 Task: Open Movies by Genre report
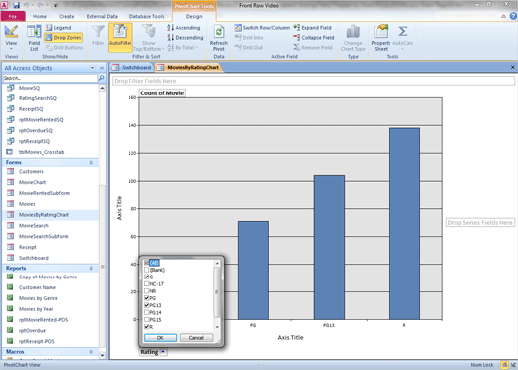[38, 298]
